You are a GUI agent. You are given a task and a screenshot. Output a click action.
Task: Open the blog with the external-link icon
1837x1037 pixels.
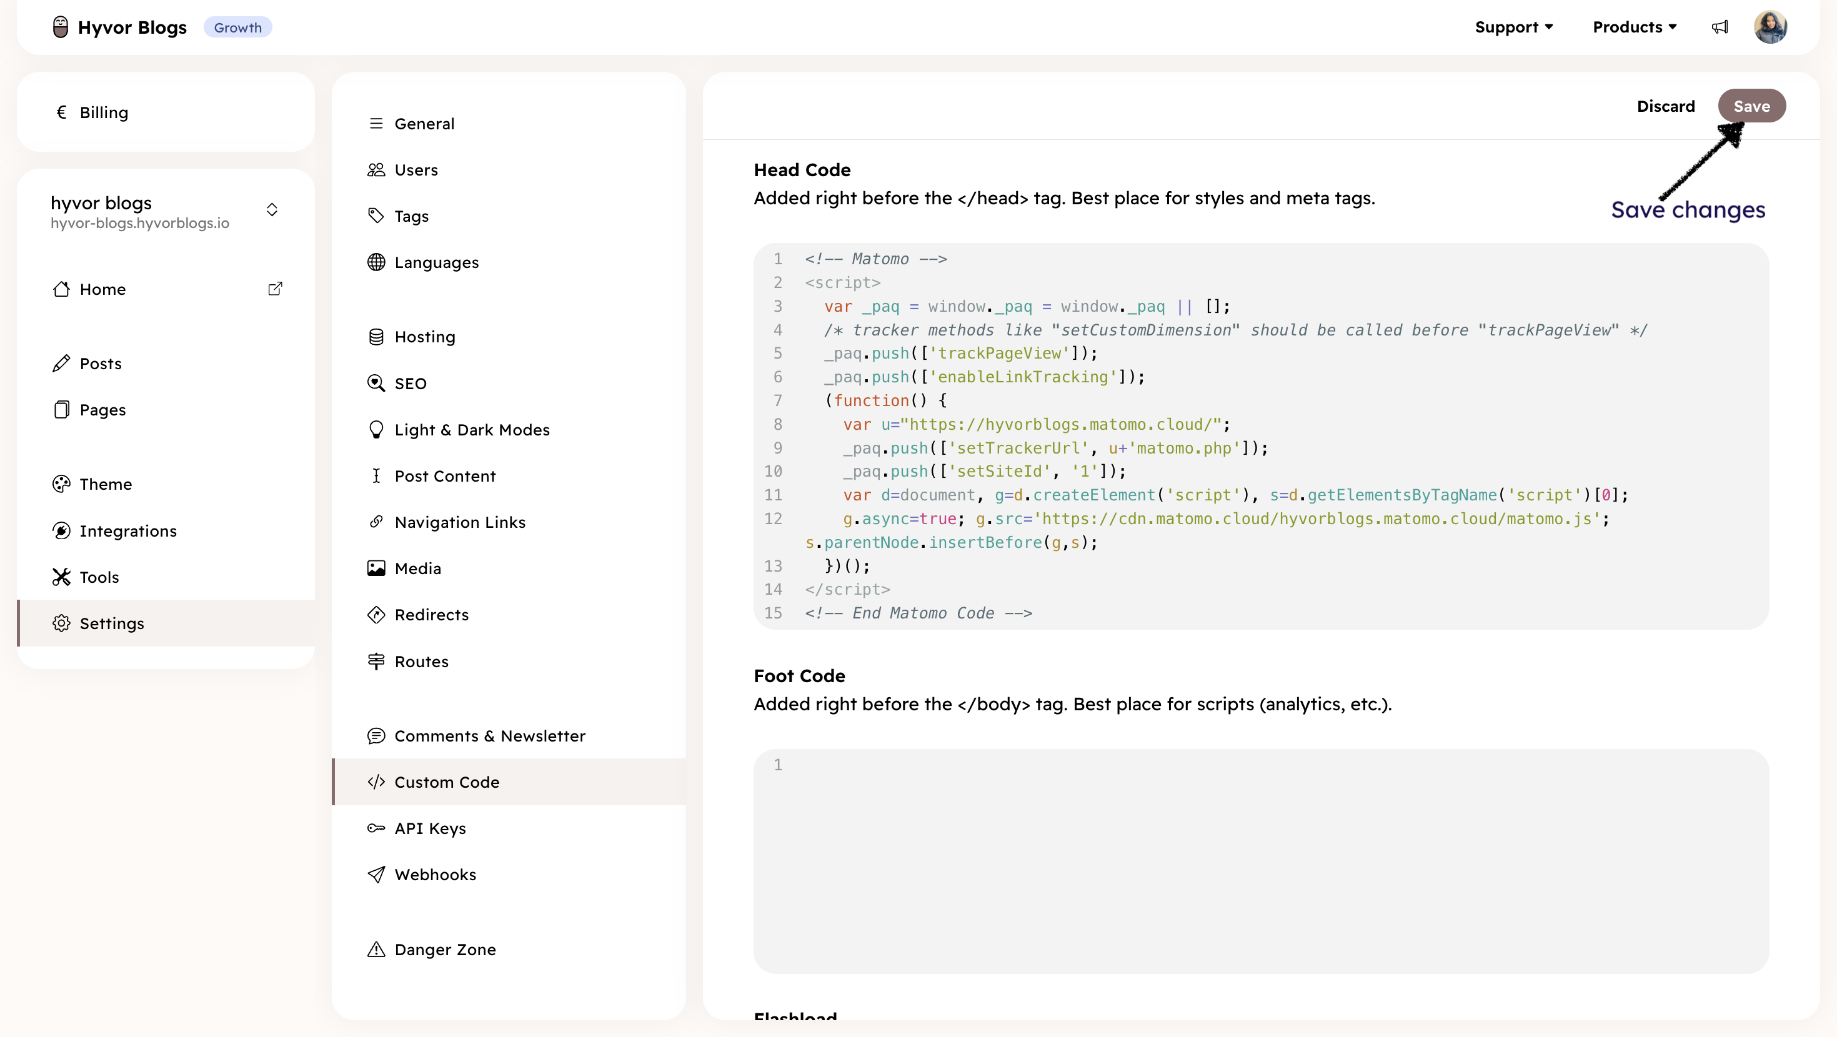coord(276,288)
